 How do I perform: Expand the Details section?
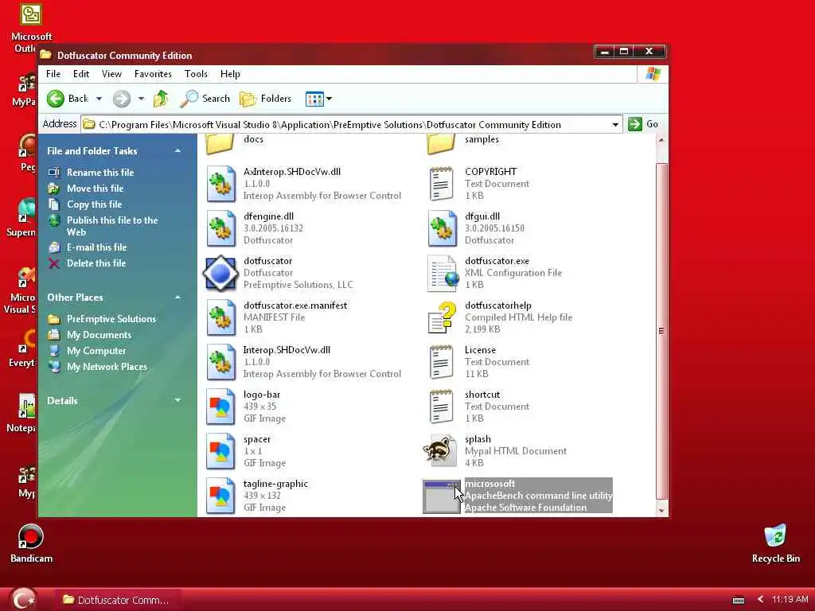pyautogui.click(x=177, y=401)
